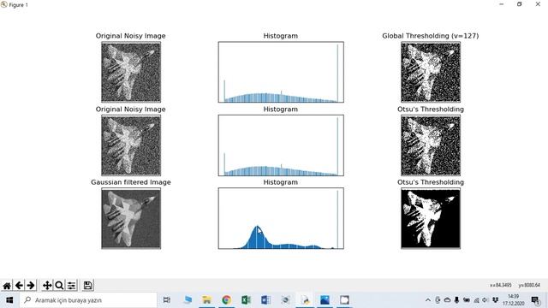Launch Google Chrome from the taskbar

coord(226,300)
